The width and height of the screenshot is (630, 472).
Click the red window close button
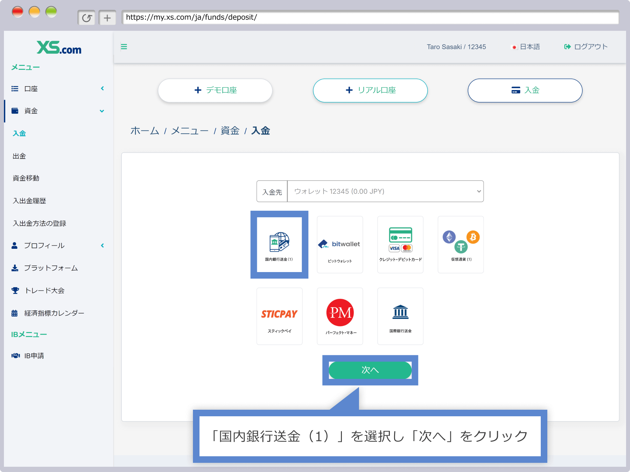[x=17, y=12]
